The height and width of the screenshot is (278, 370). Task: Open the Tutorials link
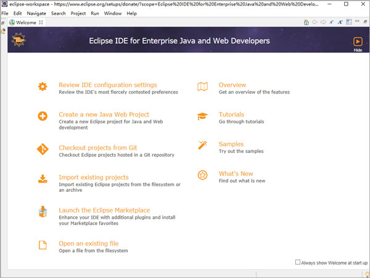(x=231, y=115)
